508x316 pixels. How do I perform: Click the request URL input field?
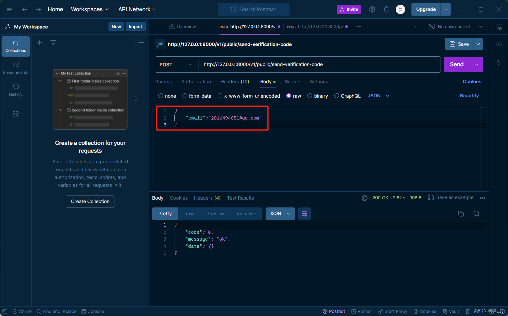coord(320,64)
